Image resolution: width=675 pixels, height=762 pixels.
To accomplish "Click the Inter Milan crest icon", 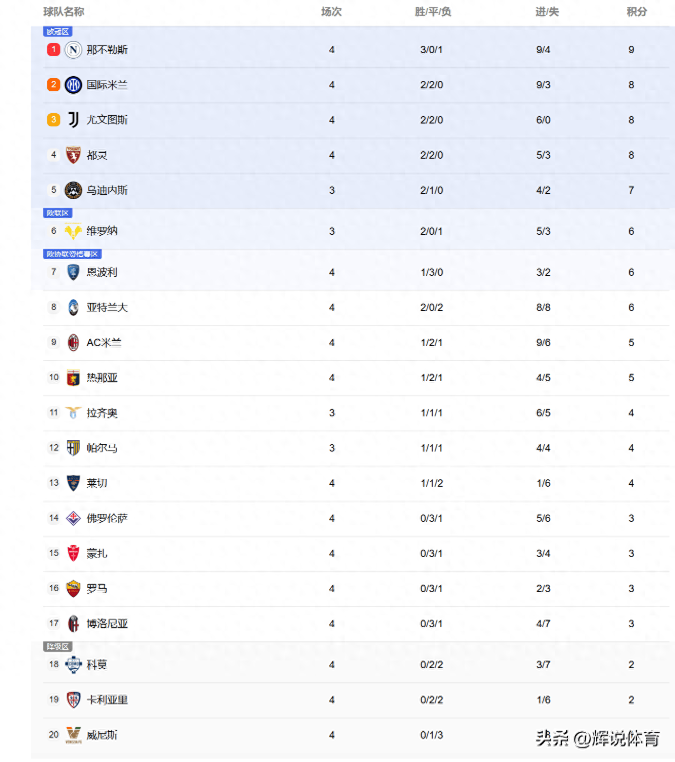I will coord(73,85).
